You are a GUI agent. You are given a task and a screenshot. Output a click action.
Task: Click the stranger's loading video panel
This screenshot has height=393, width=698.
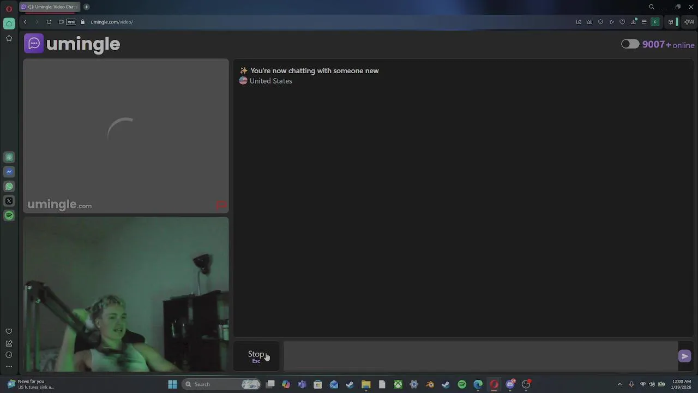(x=126, y=135)
